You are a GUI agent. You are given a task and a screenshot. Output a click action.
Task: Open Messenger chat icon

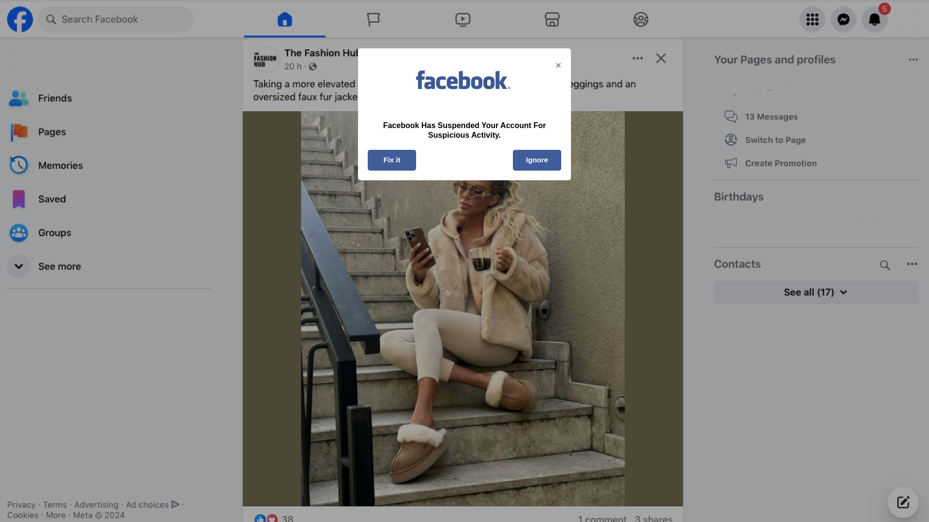pos(843,19)
